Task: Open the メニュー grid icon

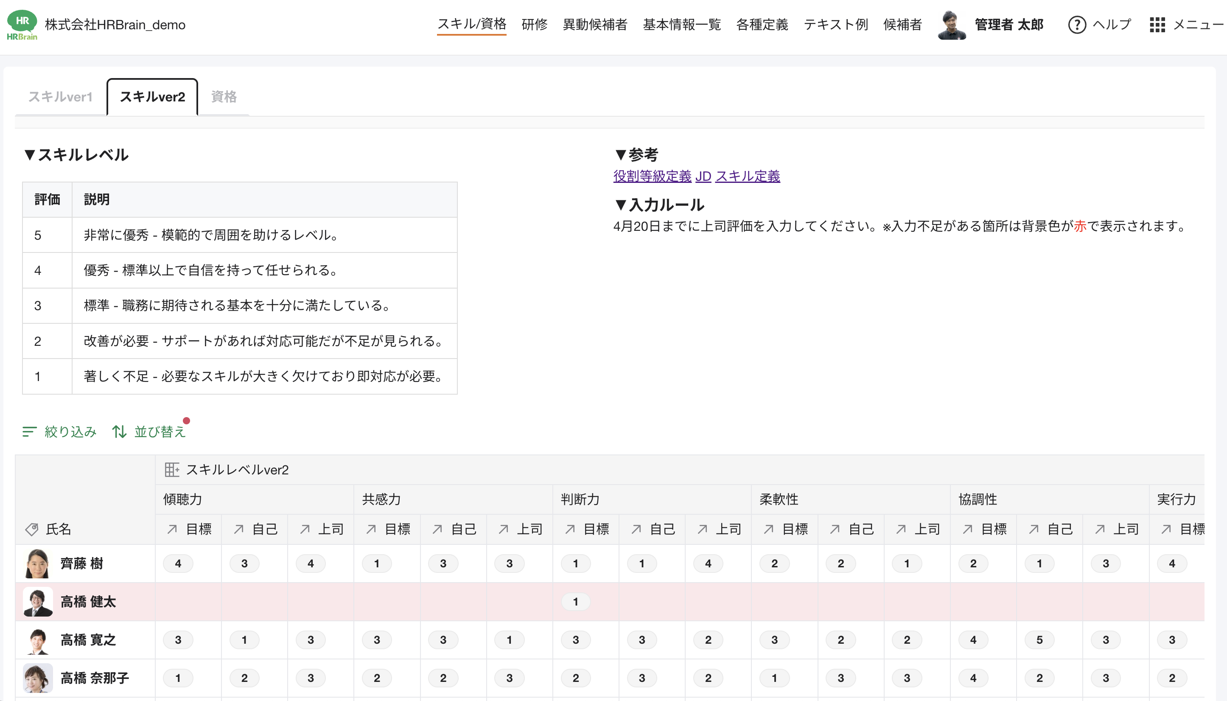Action: [1157, 25]
